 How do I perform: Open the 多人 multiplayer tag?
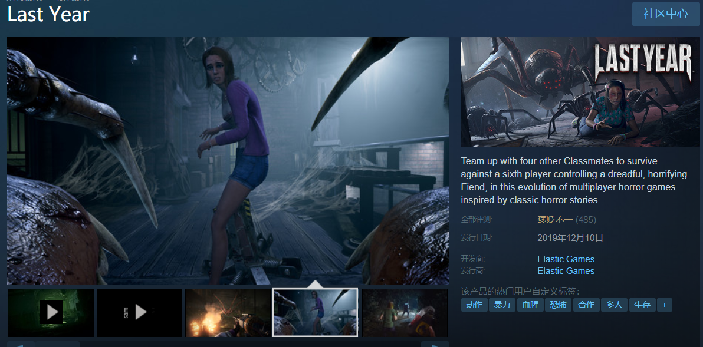coord(614,305)
